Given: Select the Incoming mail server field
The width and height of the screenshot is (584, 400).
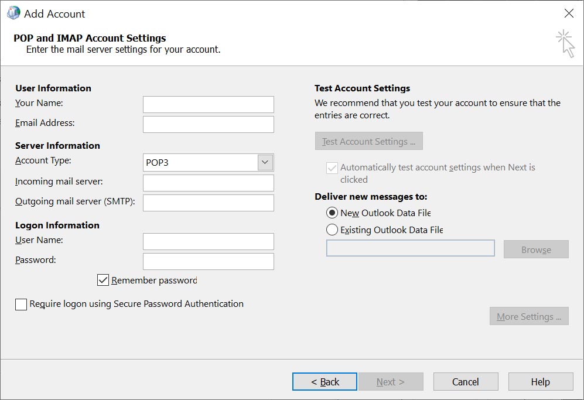Looking at the screenshot, I should coord(208,183).
